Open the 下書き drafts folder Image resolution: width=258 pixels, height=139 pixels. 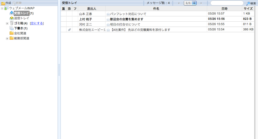point(21,28)
